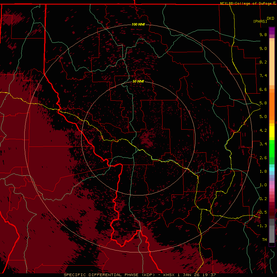277x277 pixels.
Task: Click the 6.6 legend scale value
Action: (x=263, y=89)
